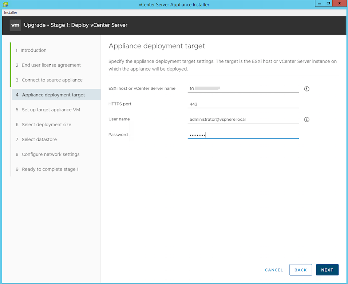Click the BACK button
This screenshot has width=348, height=284.
(301, 270)
